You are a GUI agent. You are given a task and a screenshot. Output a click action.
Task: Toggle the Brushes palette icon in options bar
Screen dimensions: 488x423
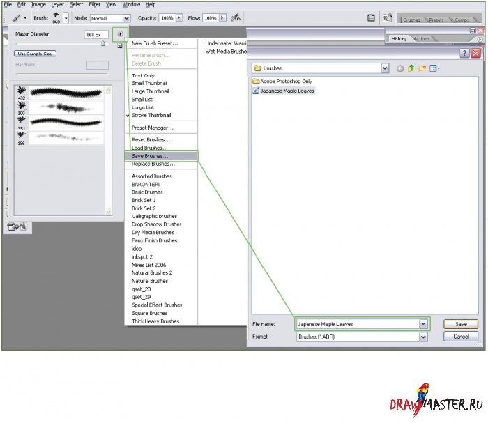click(x=371, y=18)
